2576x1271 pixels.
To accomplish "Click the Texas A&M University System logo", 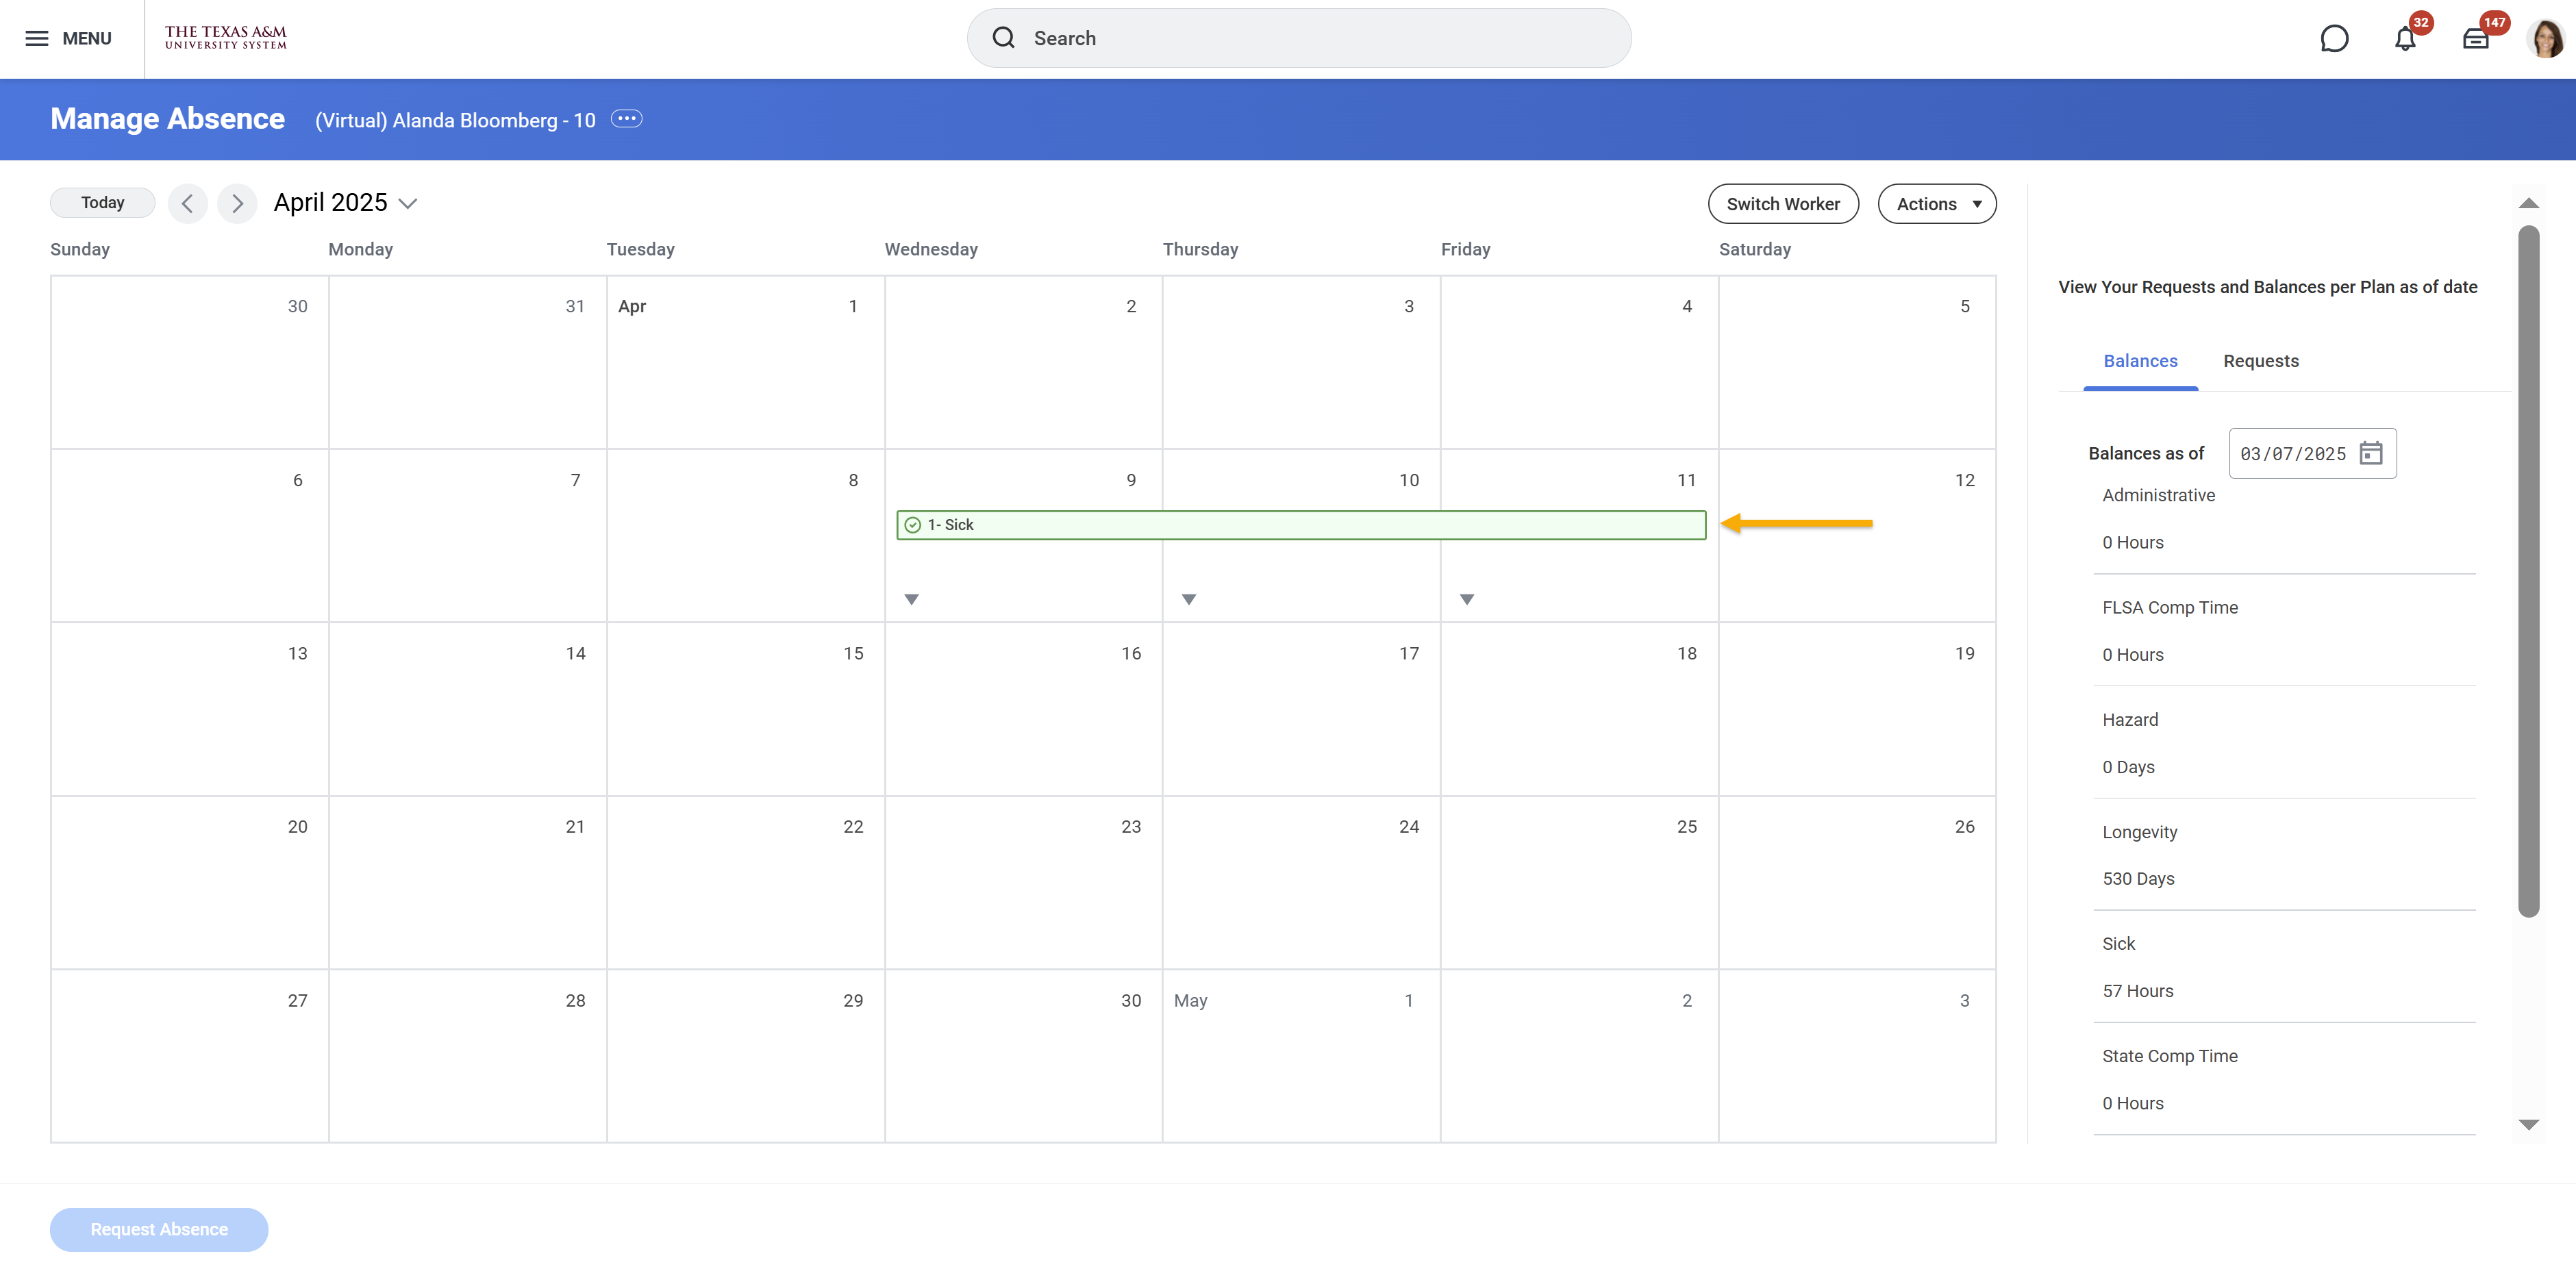I will click(225, 38).
